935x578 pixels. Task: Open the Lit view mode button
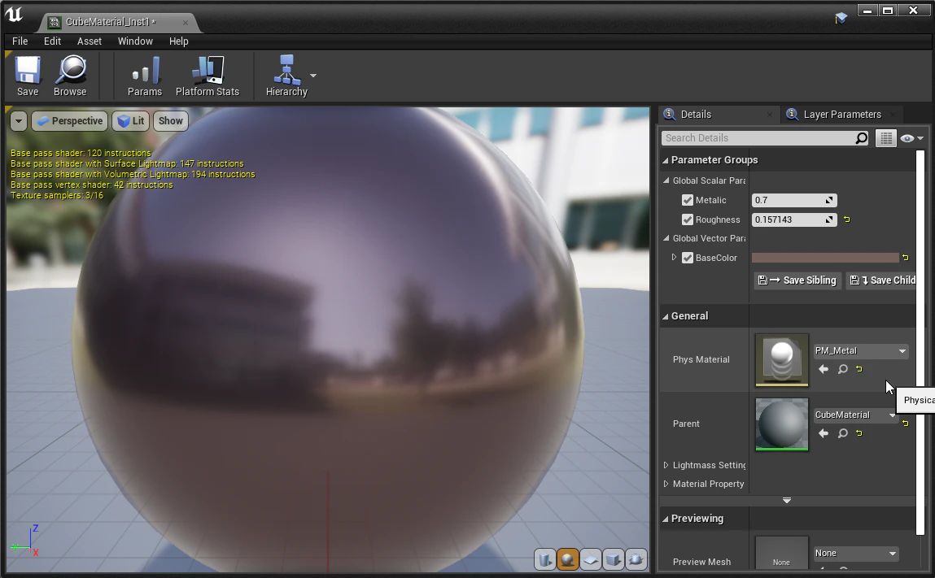(x=131, y=121)
